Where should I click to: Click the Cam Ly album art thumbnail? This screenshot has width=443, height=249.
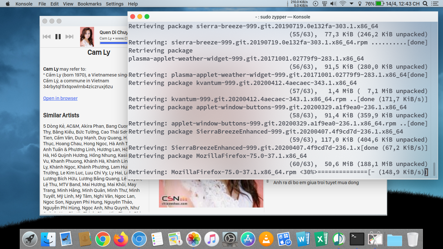87,37
